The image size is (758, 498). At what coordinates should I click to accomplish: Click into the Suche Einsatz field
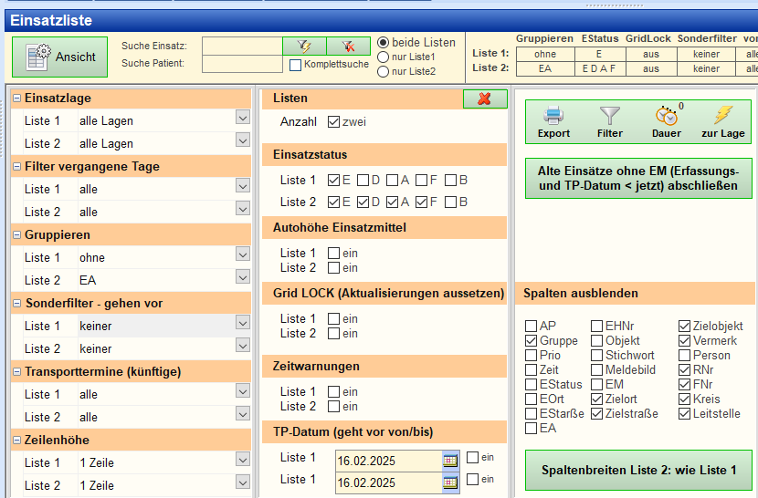[241, 46]
